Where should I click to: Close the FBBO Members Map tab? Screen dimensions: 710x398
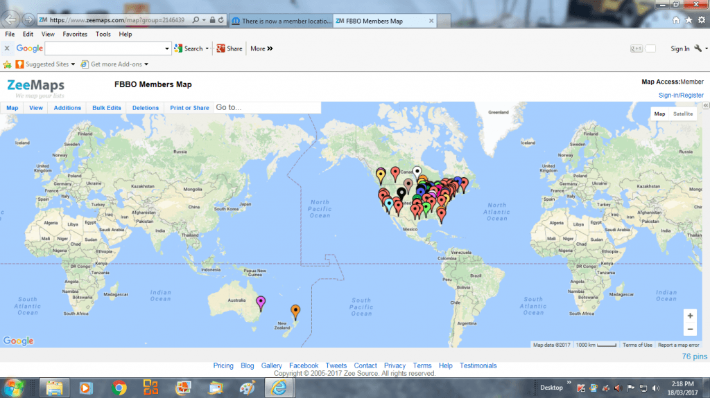431,21
